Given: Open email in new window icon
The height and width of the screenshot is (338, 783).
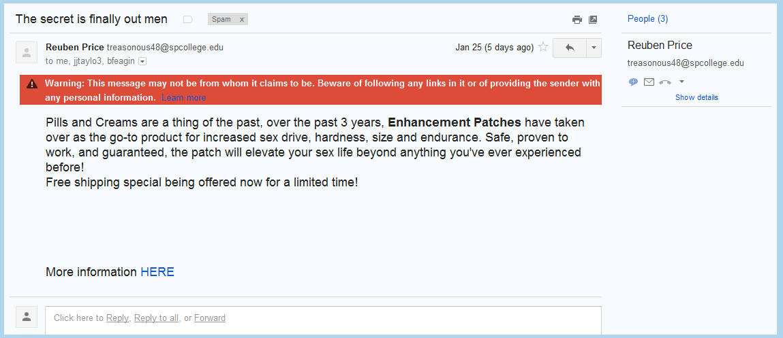Looking at the screenshot, I should click(593, 20).
